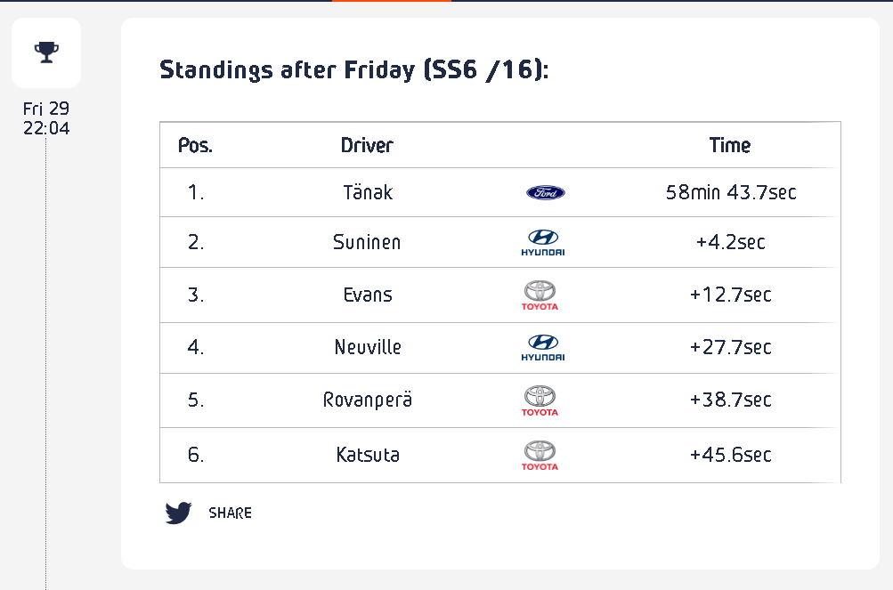Screen dimensions: 893x590
Task: Select the Pos. column header
Action: (195, 145)
